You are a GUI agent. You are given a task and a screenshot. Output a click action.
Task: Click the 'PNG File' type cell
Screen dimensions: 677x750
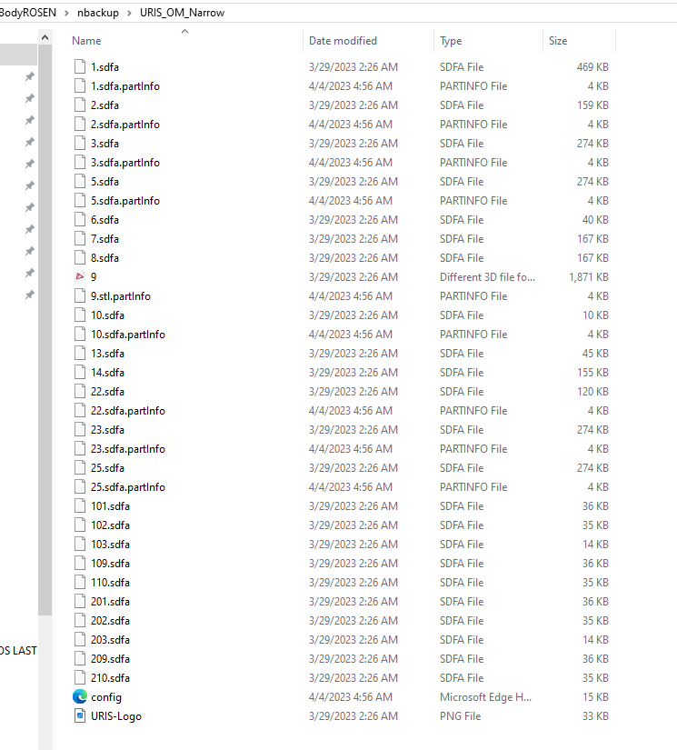(x=461, y=716)
